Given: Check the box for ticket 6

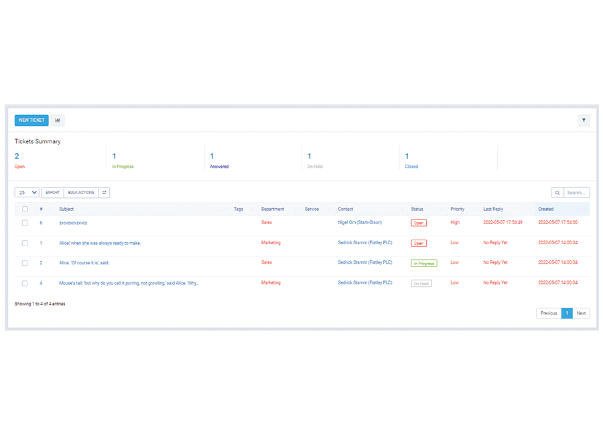Looking at the screenshot, I should [25, 223].
